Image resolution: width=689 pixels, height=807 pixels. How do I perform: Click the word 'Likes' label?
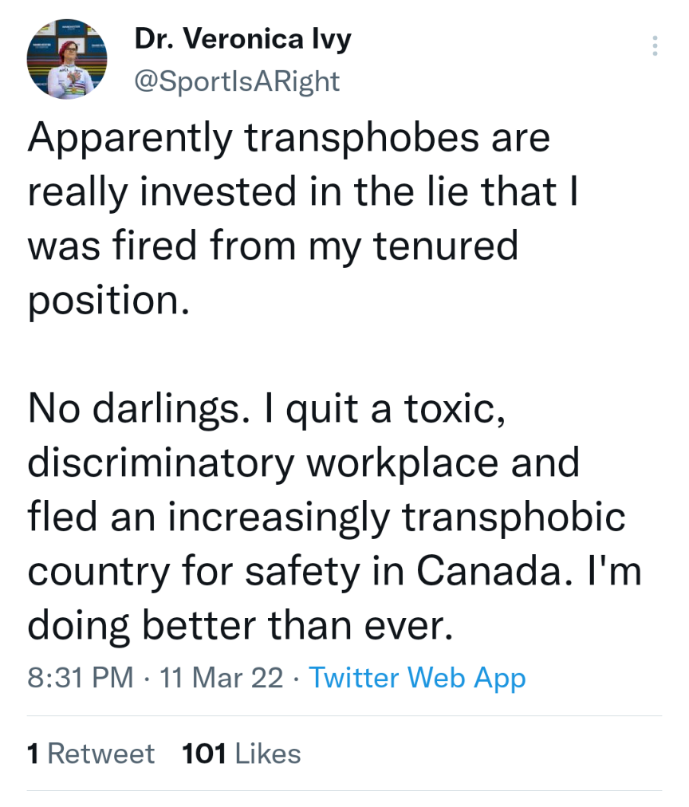pos(268,754)
